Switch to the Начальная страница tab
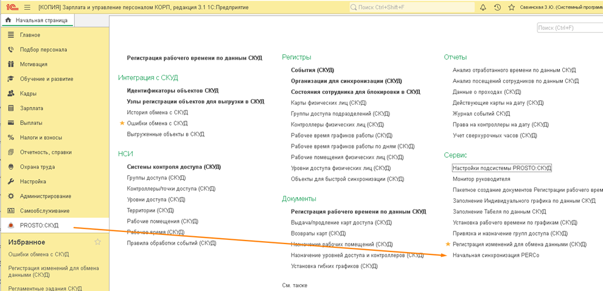This screenshot has height=291, width=603. tap(37, 20)
